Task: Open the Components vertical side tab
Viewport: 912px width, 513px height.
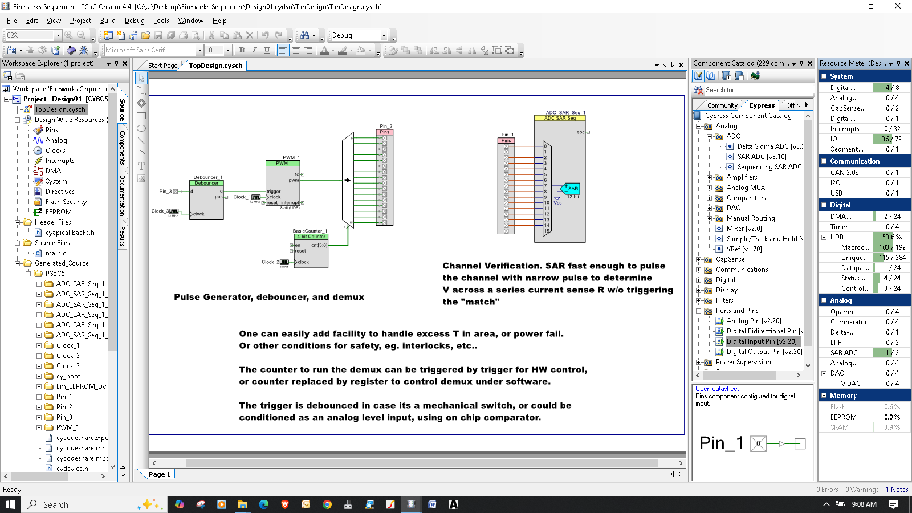Action: 122,148
